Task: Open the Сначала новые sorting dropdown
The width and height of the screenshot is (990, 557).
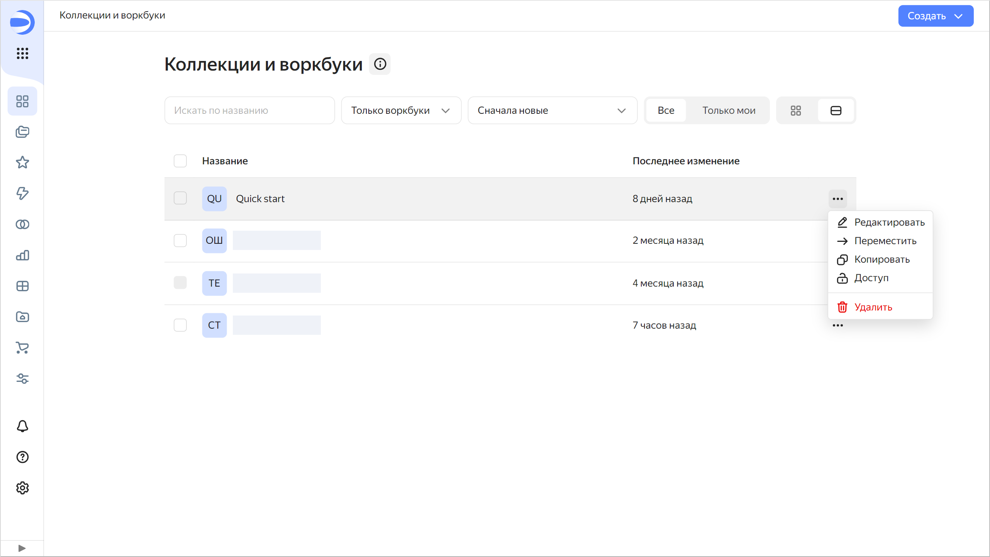Action: coord(552,110)
